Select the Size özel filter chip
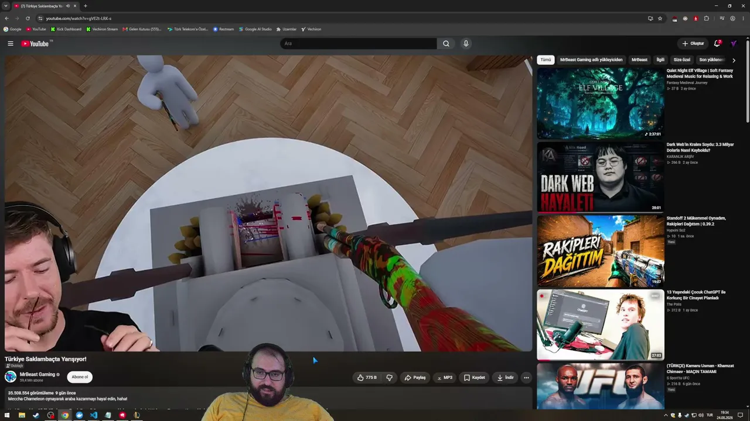The image size is (750, 421). [x=682, y=60]
